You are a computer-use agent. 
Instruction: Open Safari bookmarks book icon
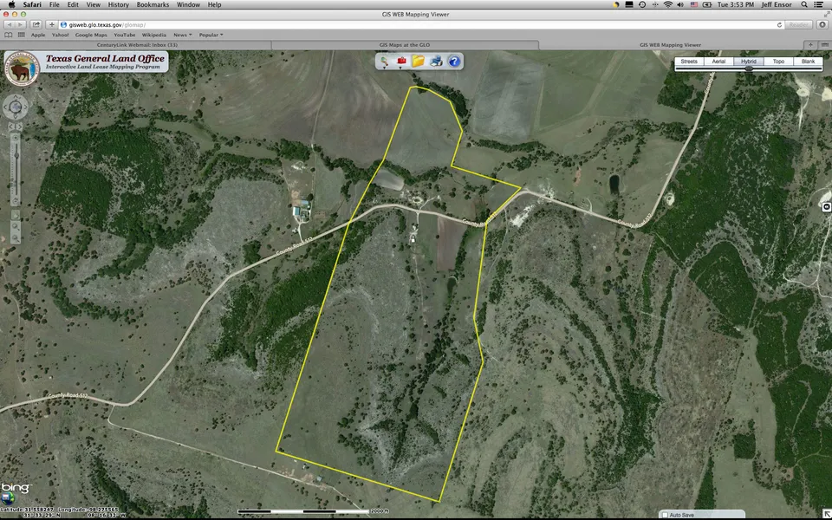point(9,35)
